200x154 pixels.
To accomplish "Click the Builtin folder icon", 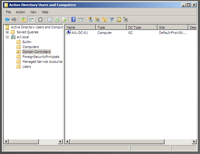I will (18, 42).
